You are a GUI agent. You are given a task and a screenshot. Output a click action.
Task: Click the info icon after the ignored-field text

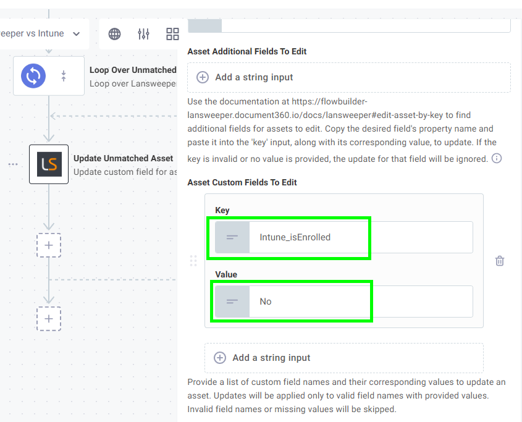pyautogui.click(x=498, y=158)
